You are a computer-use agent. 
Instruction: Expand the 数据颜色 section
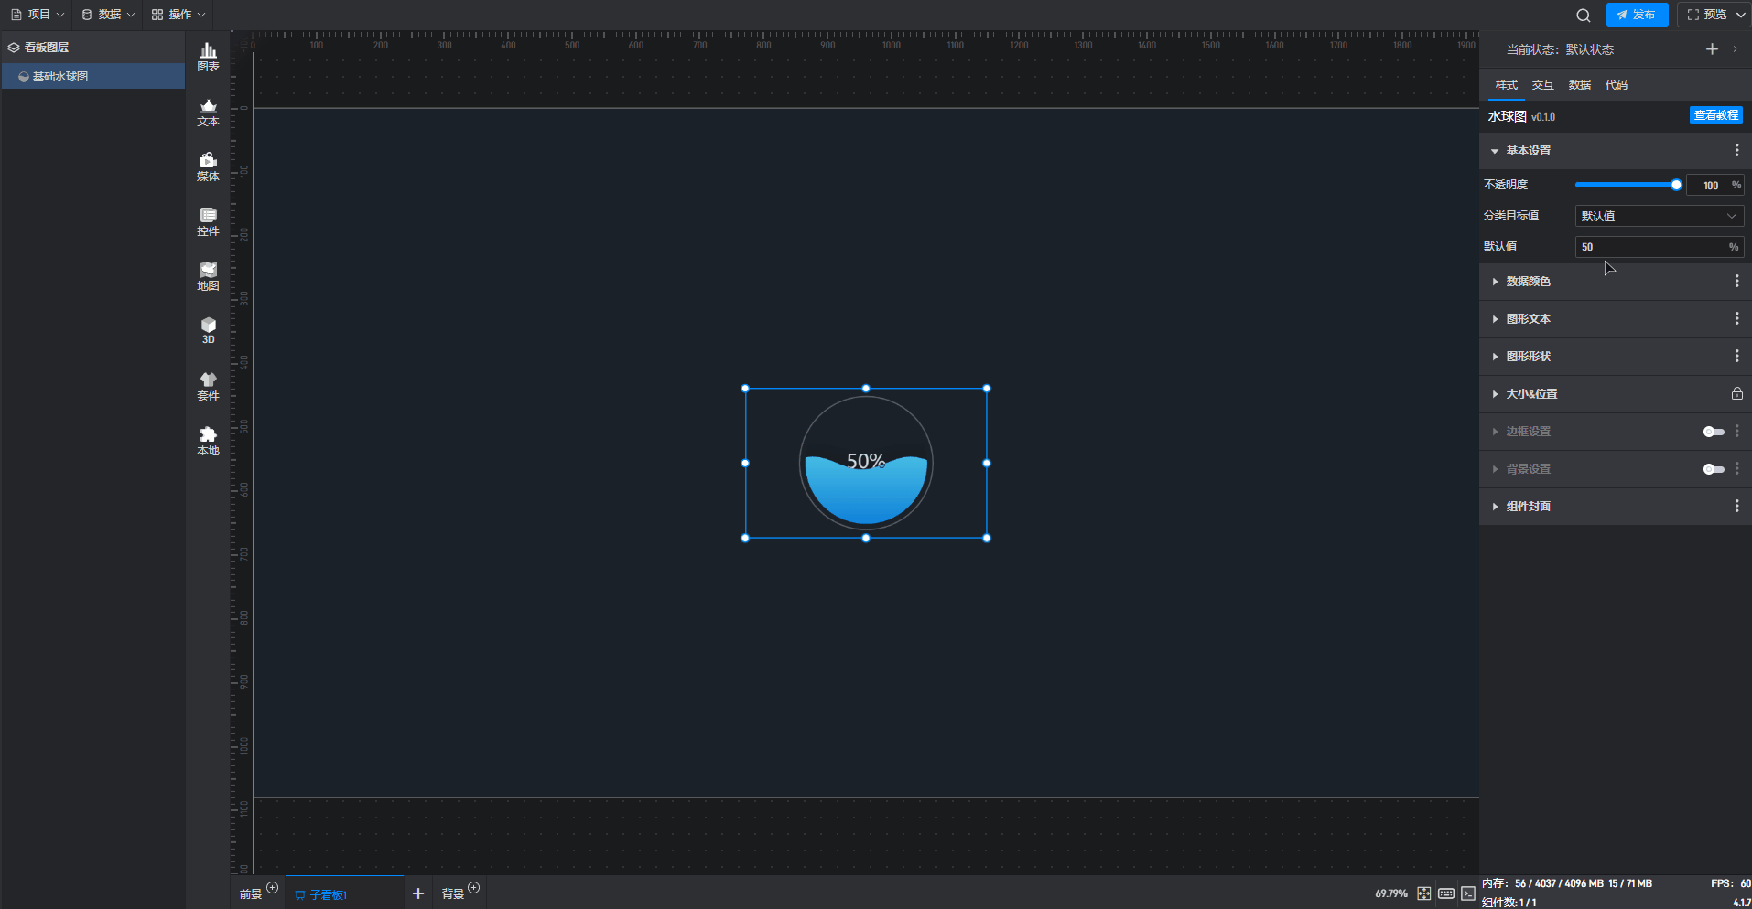1528,282
